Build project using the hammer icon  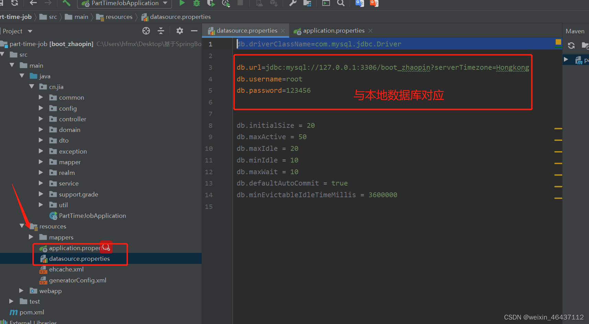(x=66, y=3)
